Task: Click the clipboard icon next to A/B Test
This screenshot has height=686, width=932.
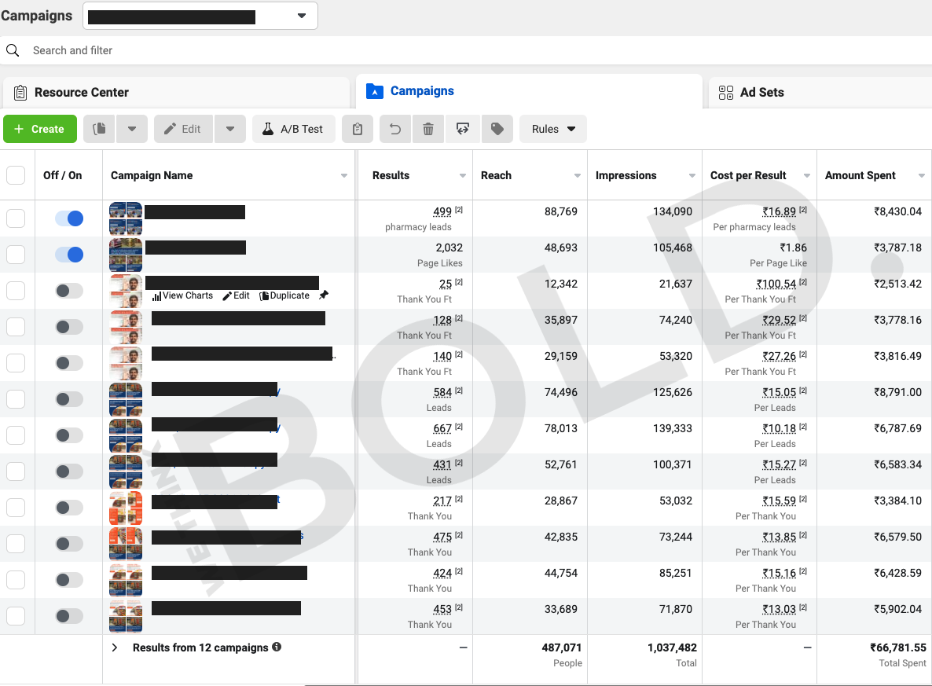Action: [x=358, y=129]
